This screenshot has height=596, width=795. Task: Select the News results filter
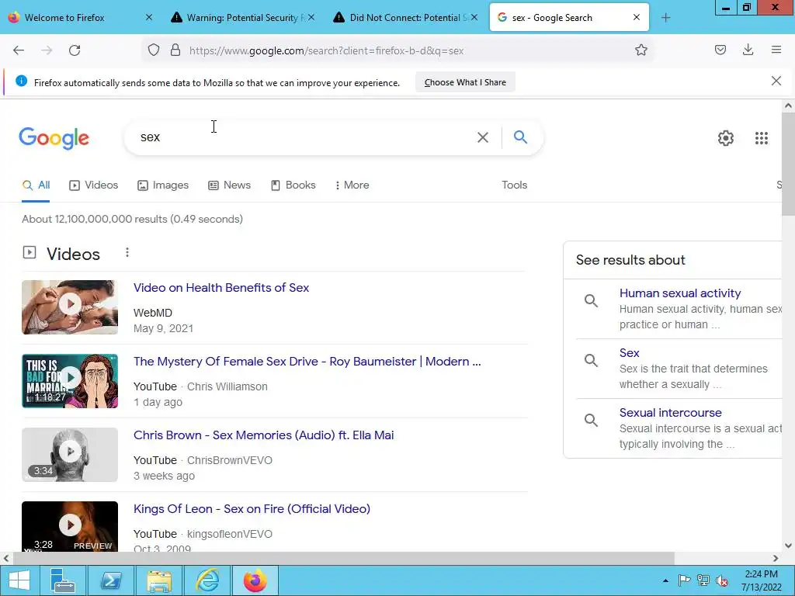[x=229, y=185]
